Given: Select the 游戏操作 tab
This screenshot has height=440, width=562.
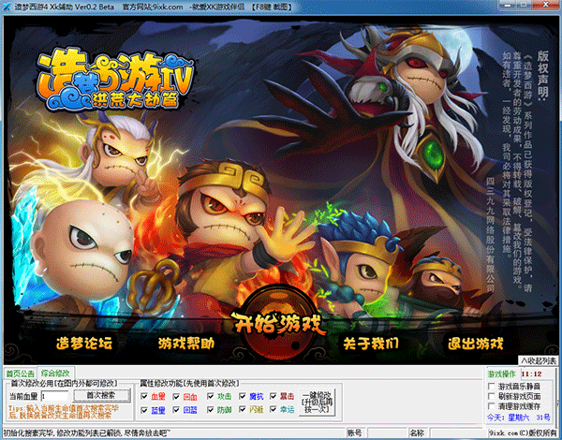Looking at the screenshot, I should coord(501,374).
